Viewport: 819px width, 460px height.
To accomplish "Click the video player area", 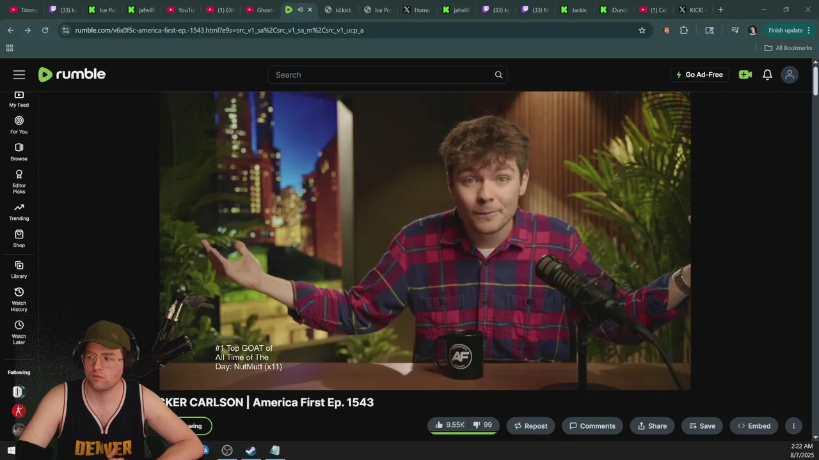I will point(425,241).
